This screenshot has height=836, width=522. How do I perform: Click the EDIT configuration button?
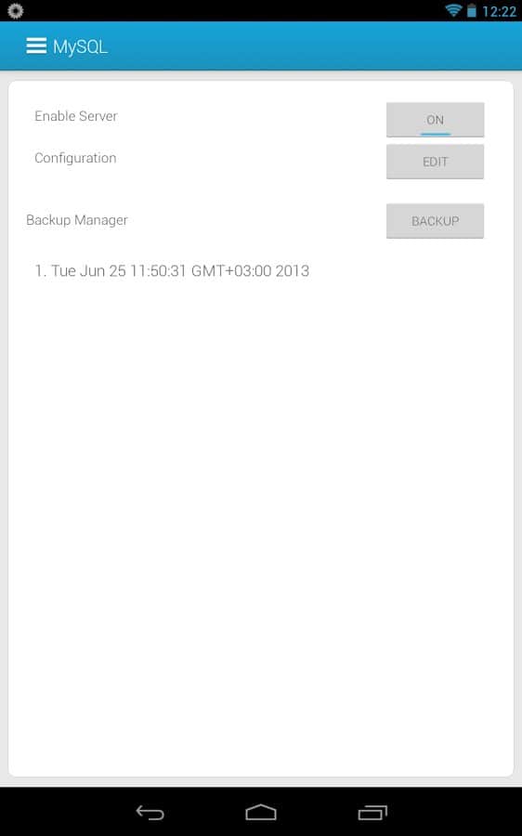pos(435,162)
